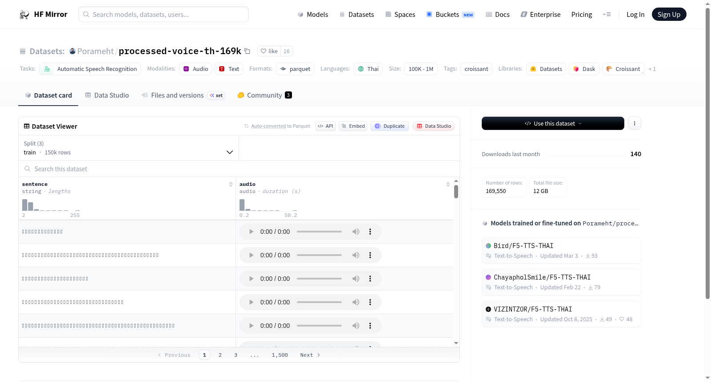This screenshot has height=382, width=711.
Task: Go to page 2 of the dataset viewer
Action: (x=220, y=355)
